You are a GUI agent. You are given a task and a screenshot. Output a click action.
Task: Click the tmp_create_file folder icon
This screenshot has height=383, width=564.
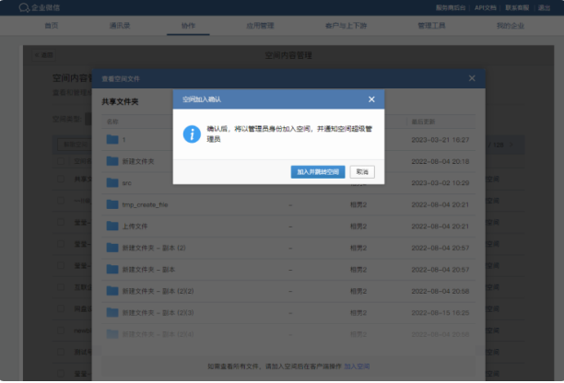(x=112, y=203)
